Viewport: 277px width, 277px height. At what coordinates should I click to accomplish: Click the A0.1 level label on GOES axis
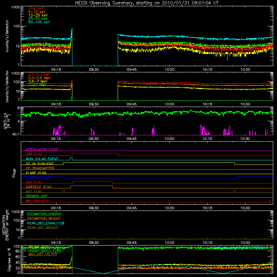point(16,134)
